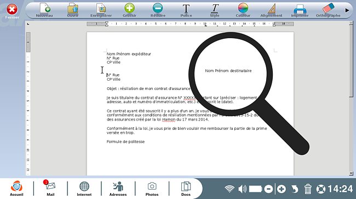This screenshot has width=356, height=199.
Task: Open the Mail app
Action: click(50, 188)
